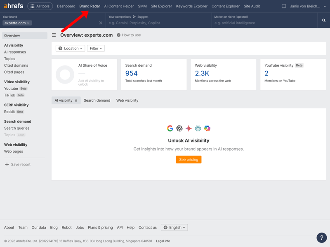Open the help question mark bubble
Image resolution: width=330 pixels, height=247 pixels.
pyautogui.click(x=321, y=238)
